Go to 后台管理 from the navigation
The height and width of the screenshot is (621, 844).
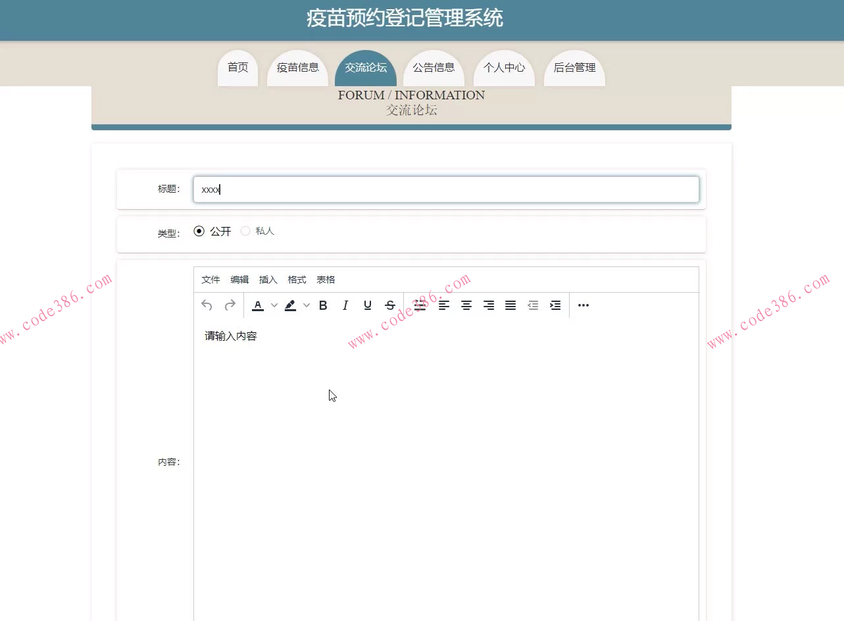click(574, 66)
